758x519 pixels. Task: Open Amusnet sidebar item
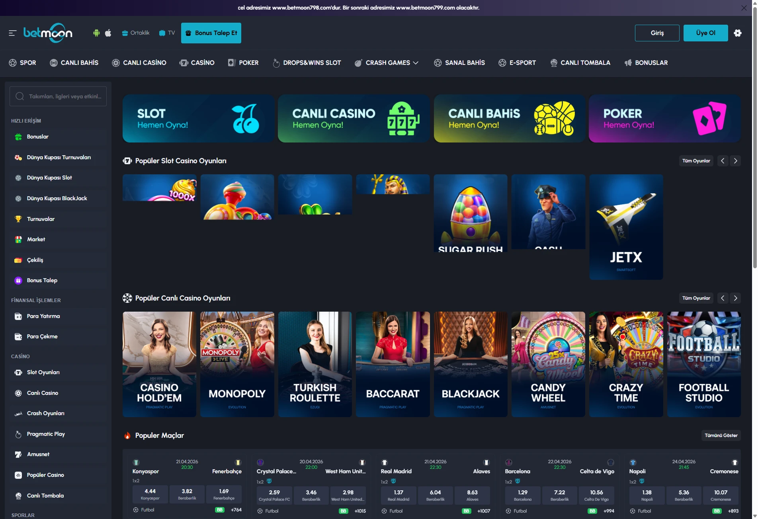(58, 455)
